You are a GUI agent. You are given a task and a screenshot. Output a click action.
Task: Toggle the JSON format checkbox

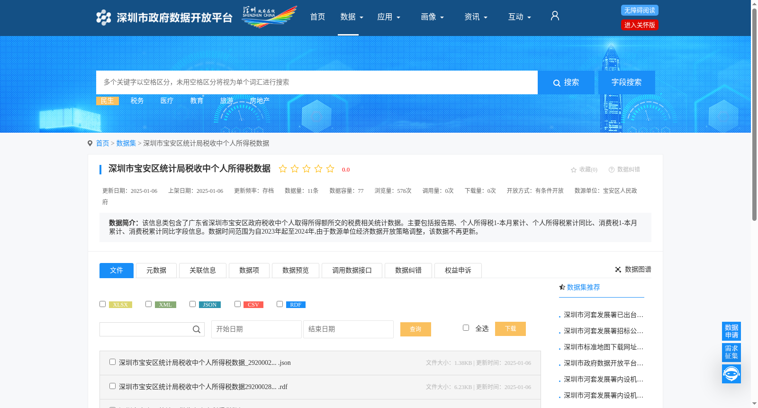pyautogui.click(x=192, y=304)
